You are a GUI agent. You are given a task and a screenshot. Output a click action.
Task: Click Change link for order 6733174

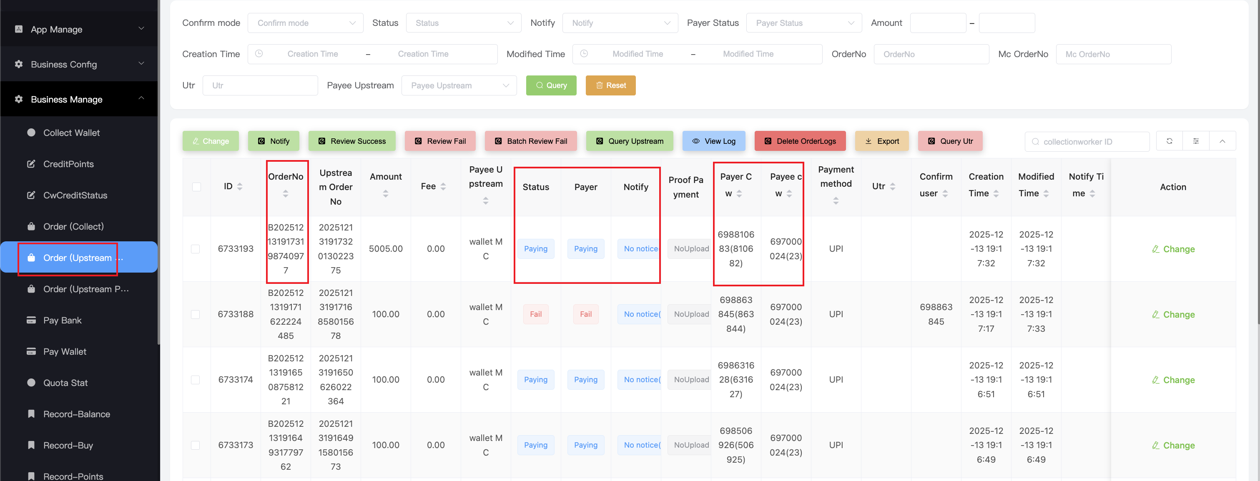point(1172,380)
